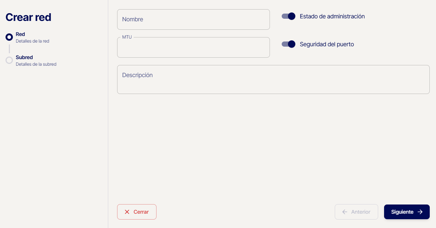Click the Detalles de la subred subtitle
Viewport: 436px width, 228px height.
click(x=36, y=64)
